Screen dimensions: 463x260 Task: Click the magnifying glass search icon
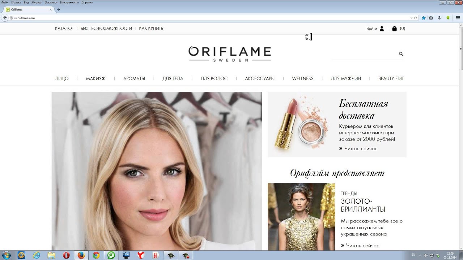tap(401, 54)
